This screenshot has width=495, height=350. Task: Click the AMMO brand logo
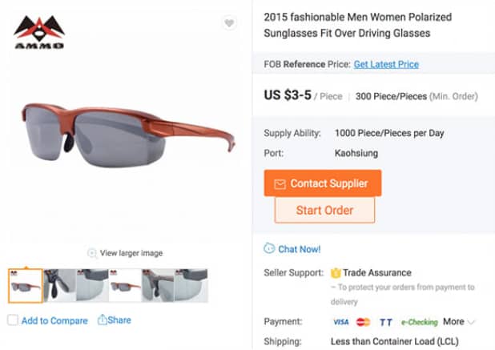click(38, 32)
